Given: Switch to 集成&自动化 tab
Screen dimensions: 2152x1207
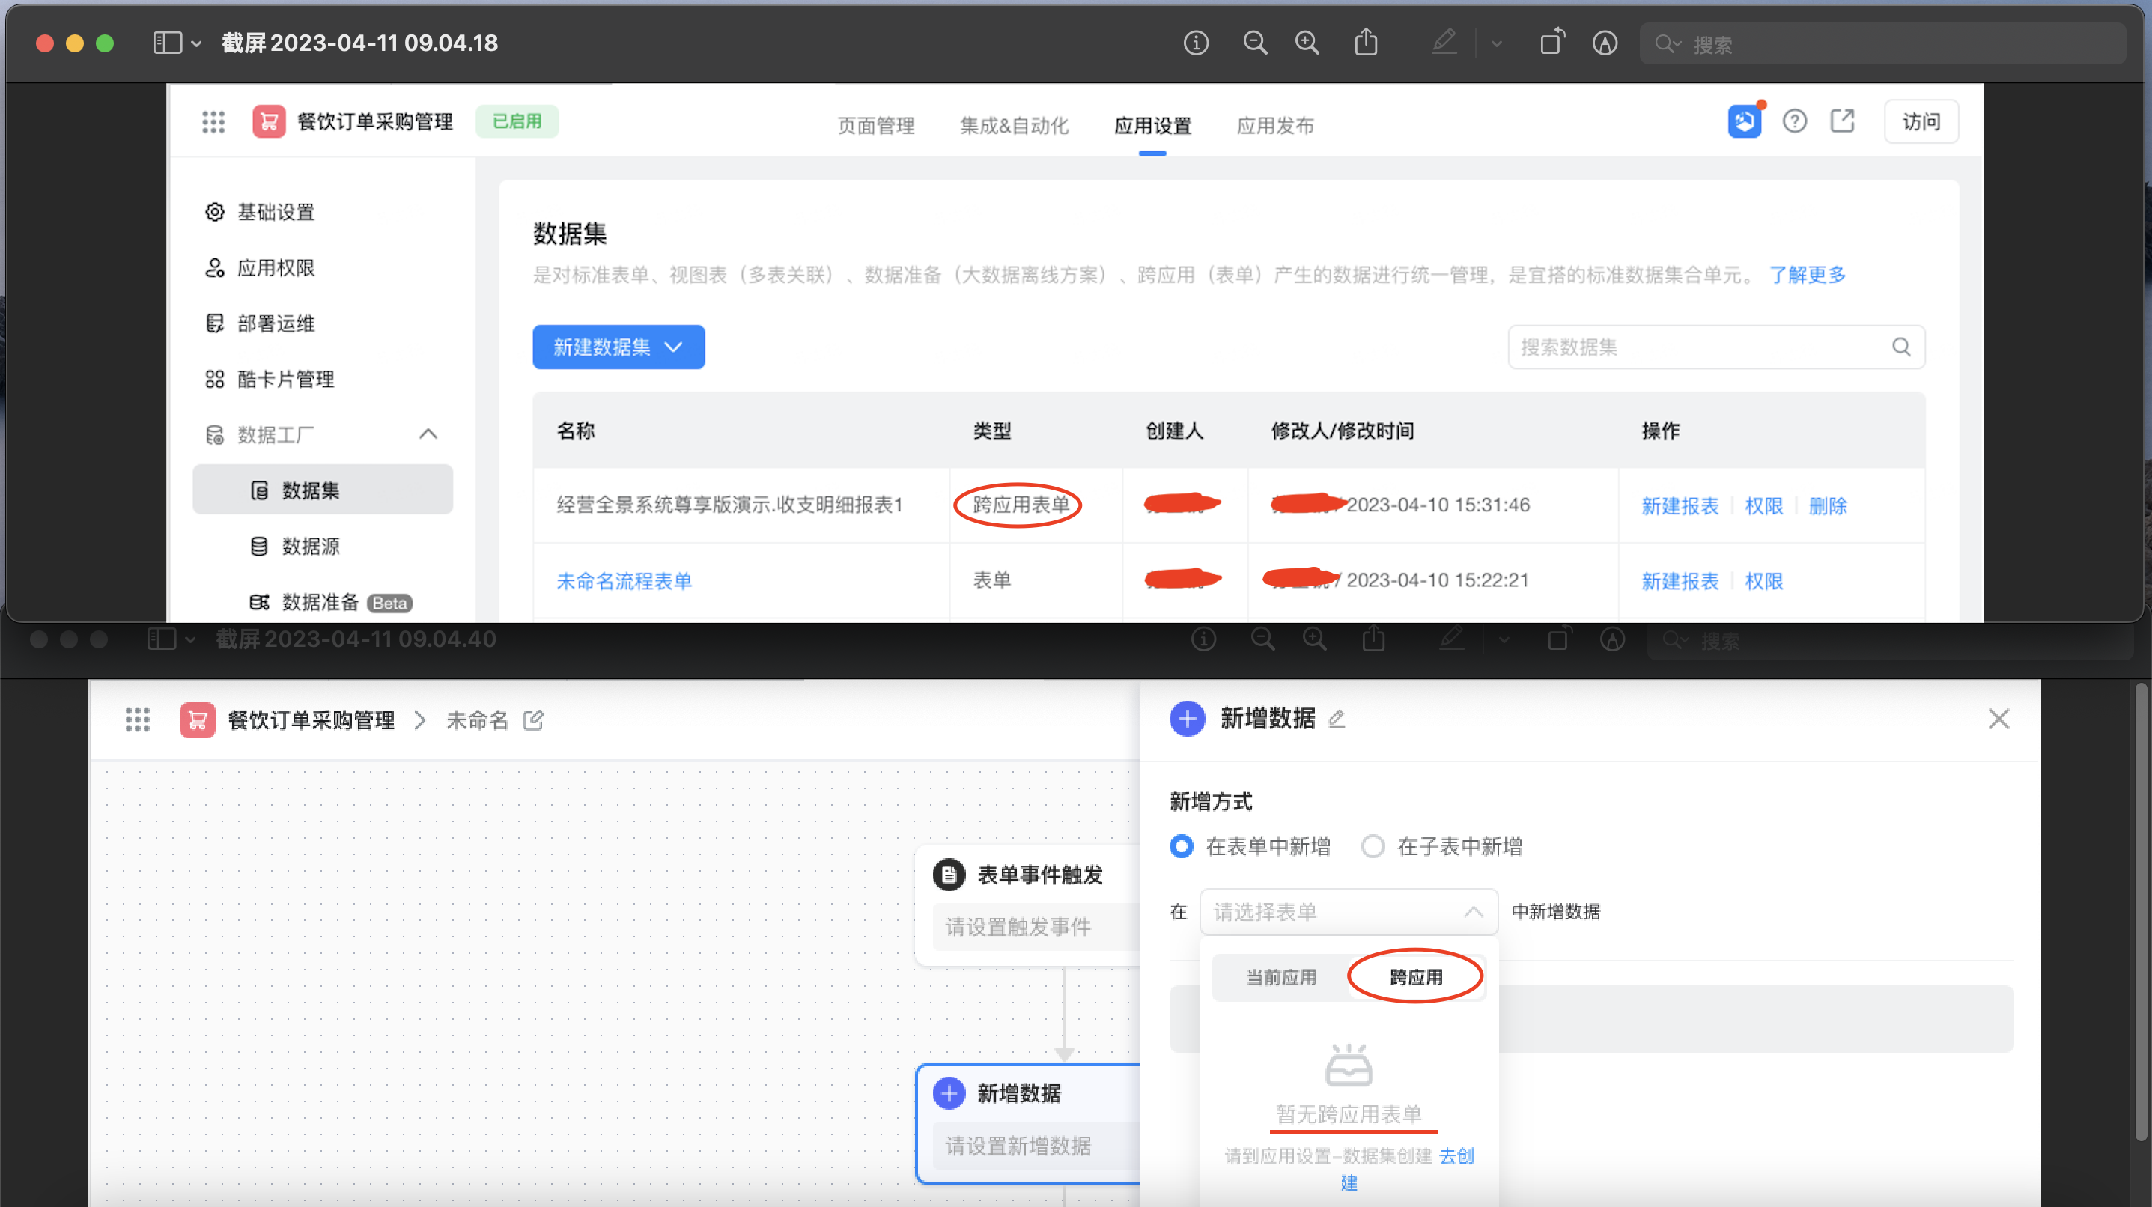Looking at the screenshot, I should [x=1013, y=125].
